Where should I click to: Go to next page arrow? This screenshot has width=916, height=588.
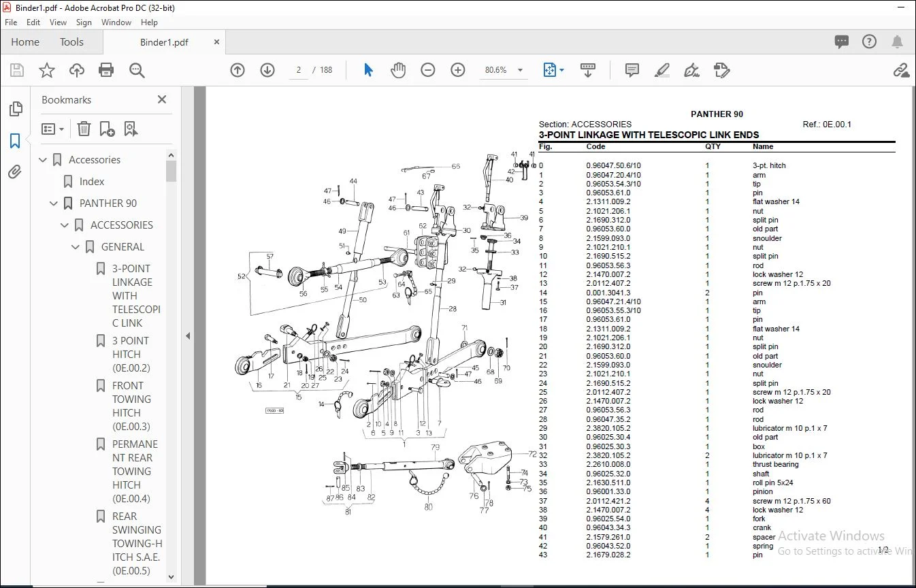(267, 70)
